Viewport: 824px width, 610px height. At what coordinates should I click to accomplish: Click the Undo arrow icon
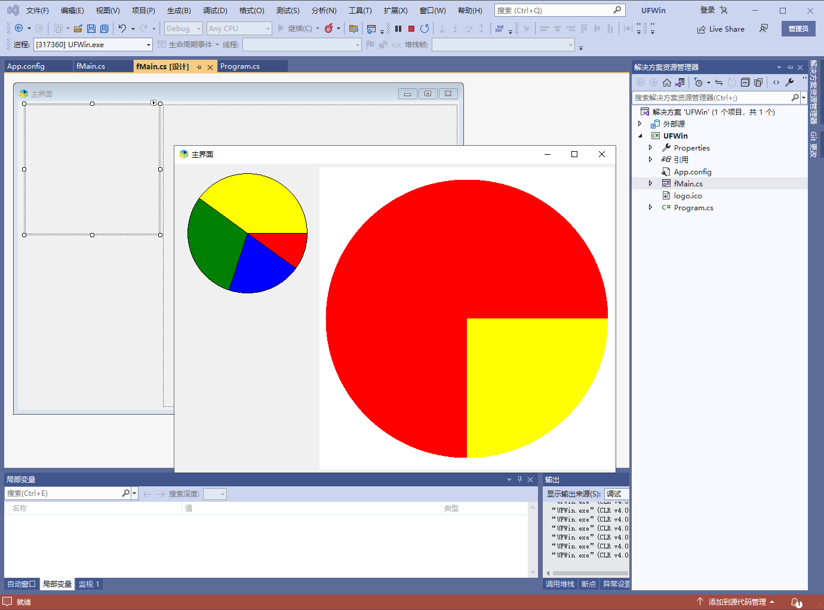(122, 28)
